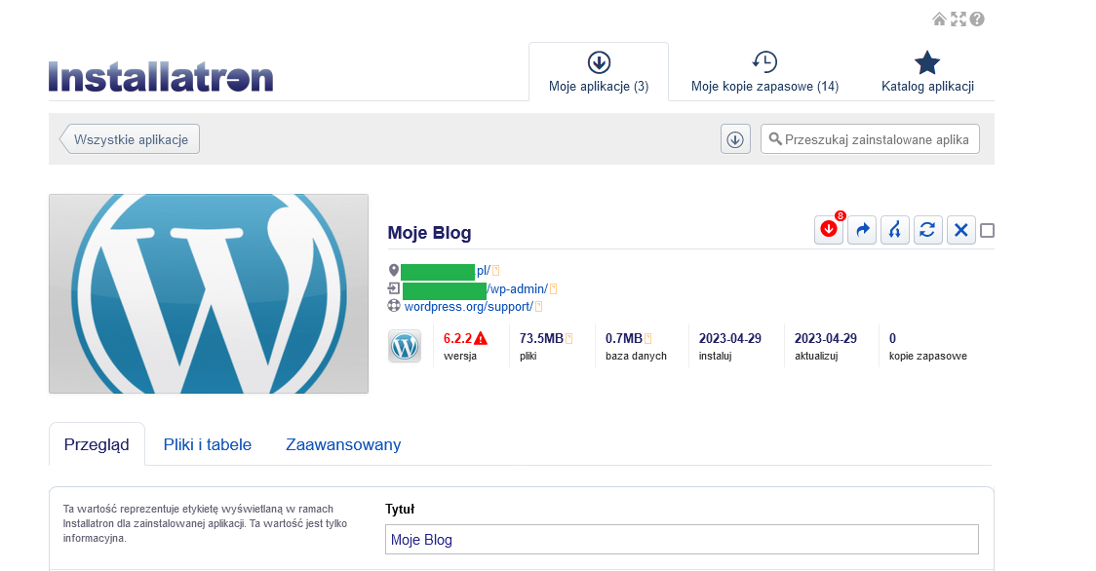Open help via the question mark icon
This screenshot has height=571, width=1096.
977,19
